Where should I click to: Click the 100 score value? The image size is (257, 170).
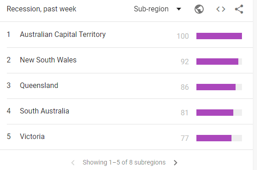pyautogui.click(x=183, y=36)
